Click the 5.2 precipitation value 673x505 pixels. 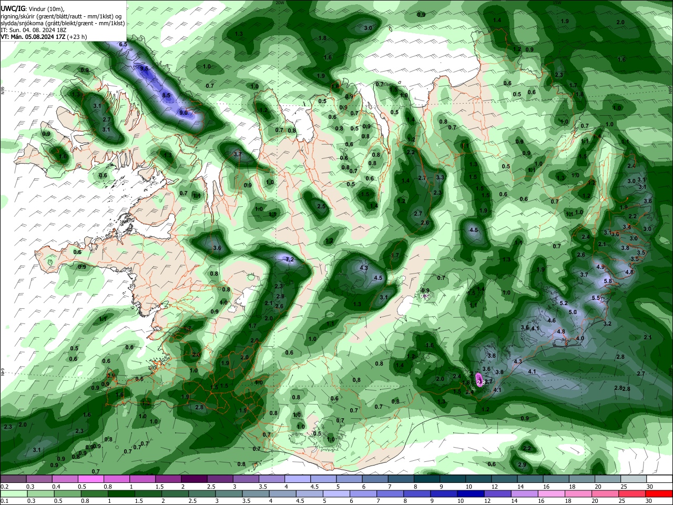pyautogui.click(x=564, y=304)
